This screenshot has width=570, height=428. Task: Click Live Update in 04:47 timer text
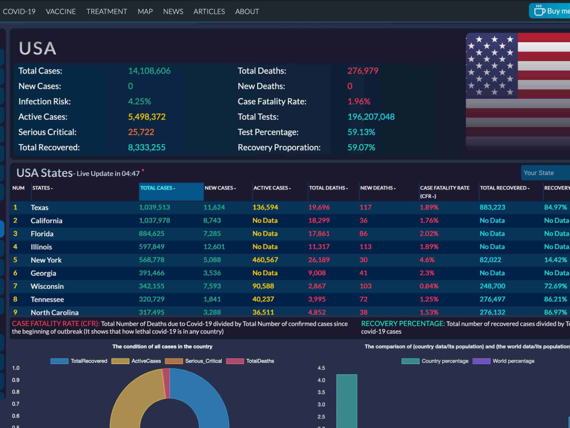click(108, 173)
